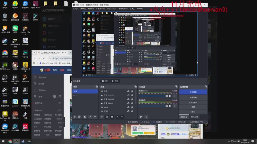Toggle visibility of first source row
The image size is (257, 144).
point(128,91)
